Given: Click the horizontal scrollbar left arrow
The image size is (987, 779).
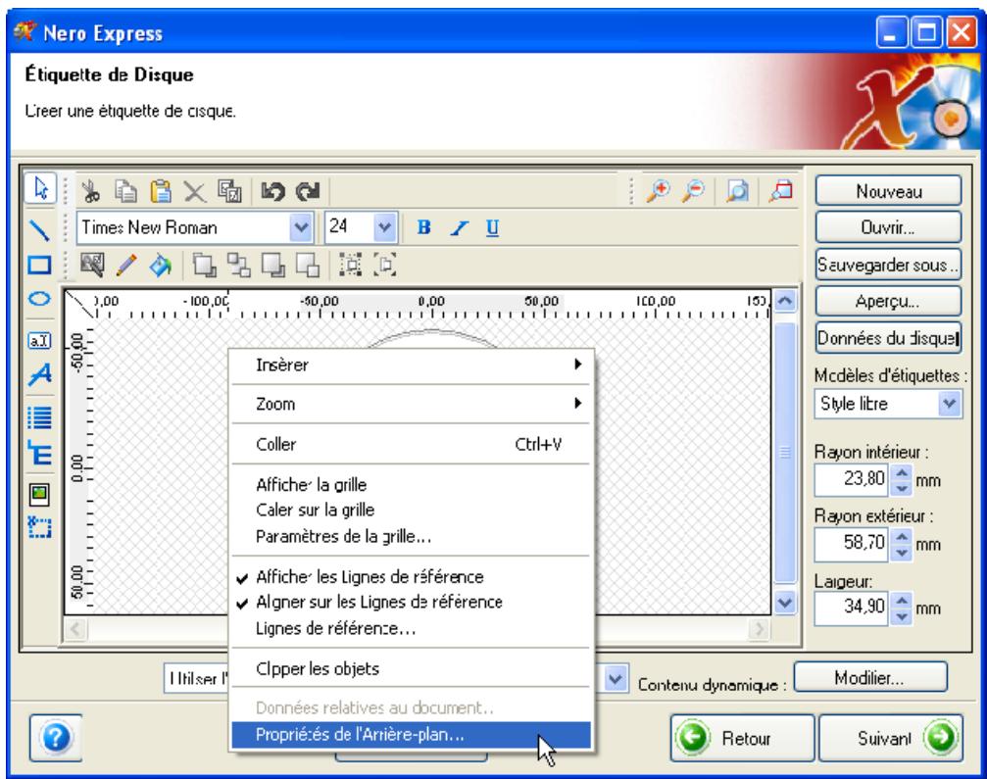Looking at the screenshot, I should 76,629.
